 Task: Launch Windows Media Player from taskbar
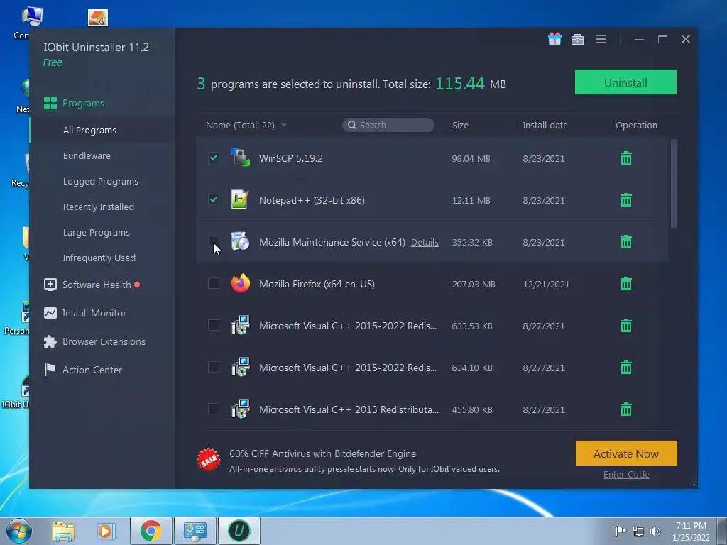tap(106, 531)
